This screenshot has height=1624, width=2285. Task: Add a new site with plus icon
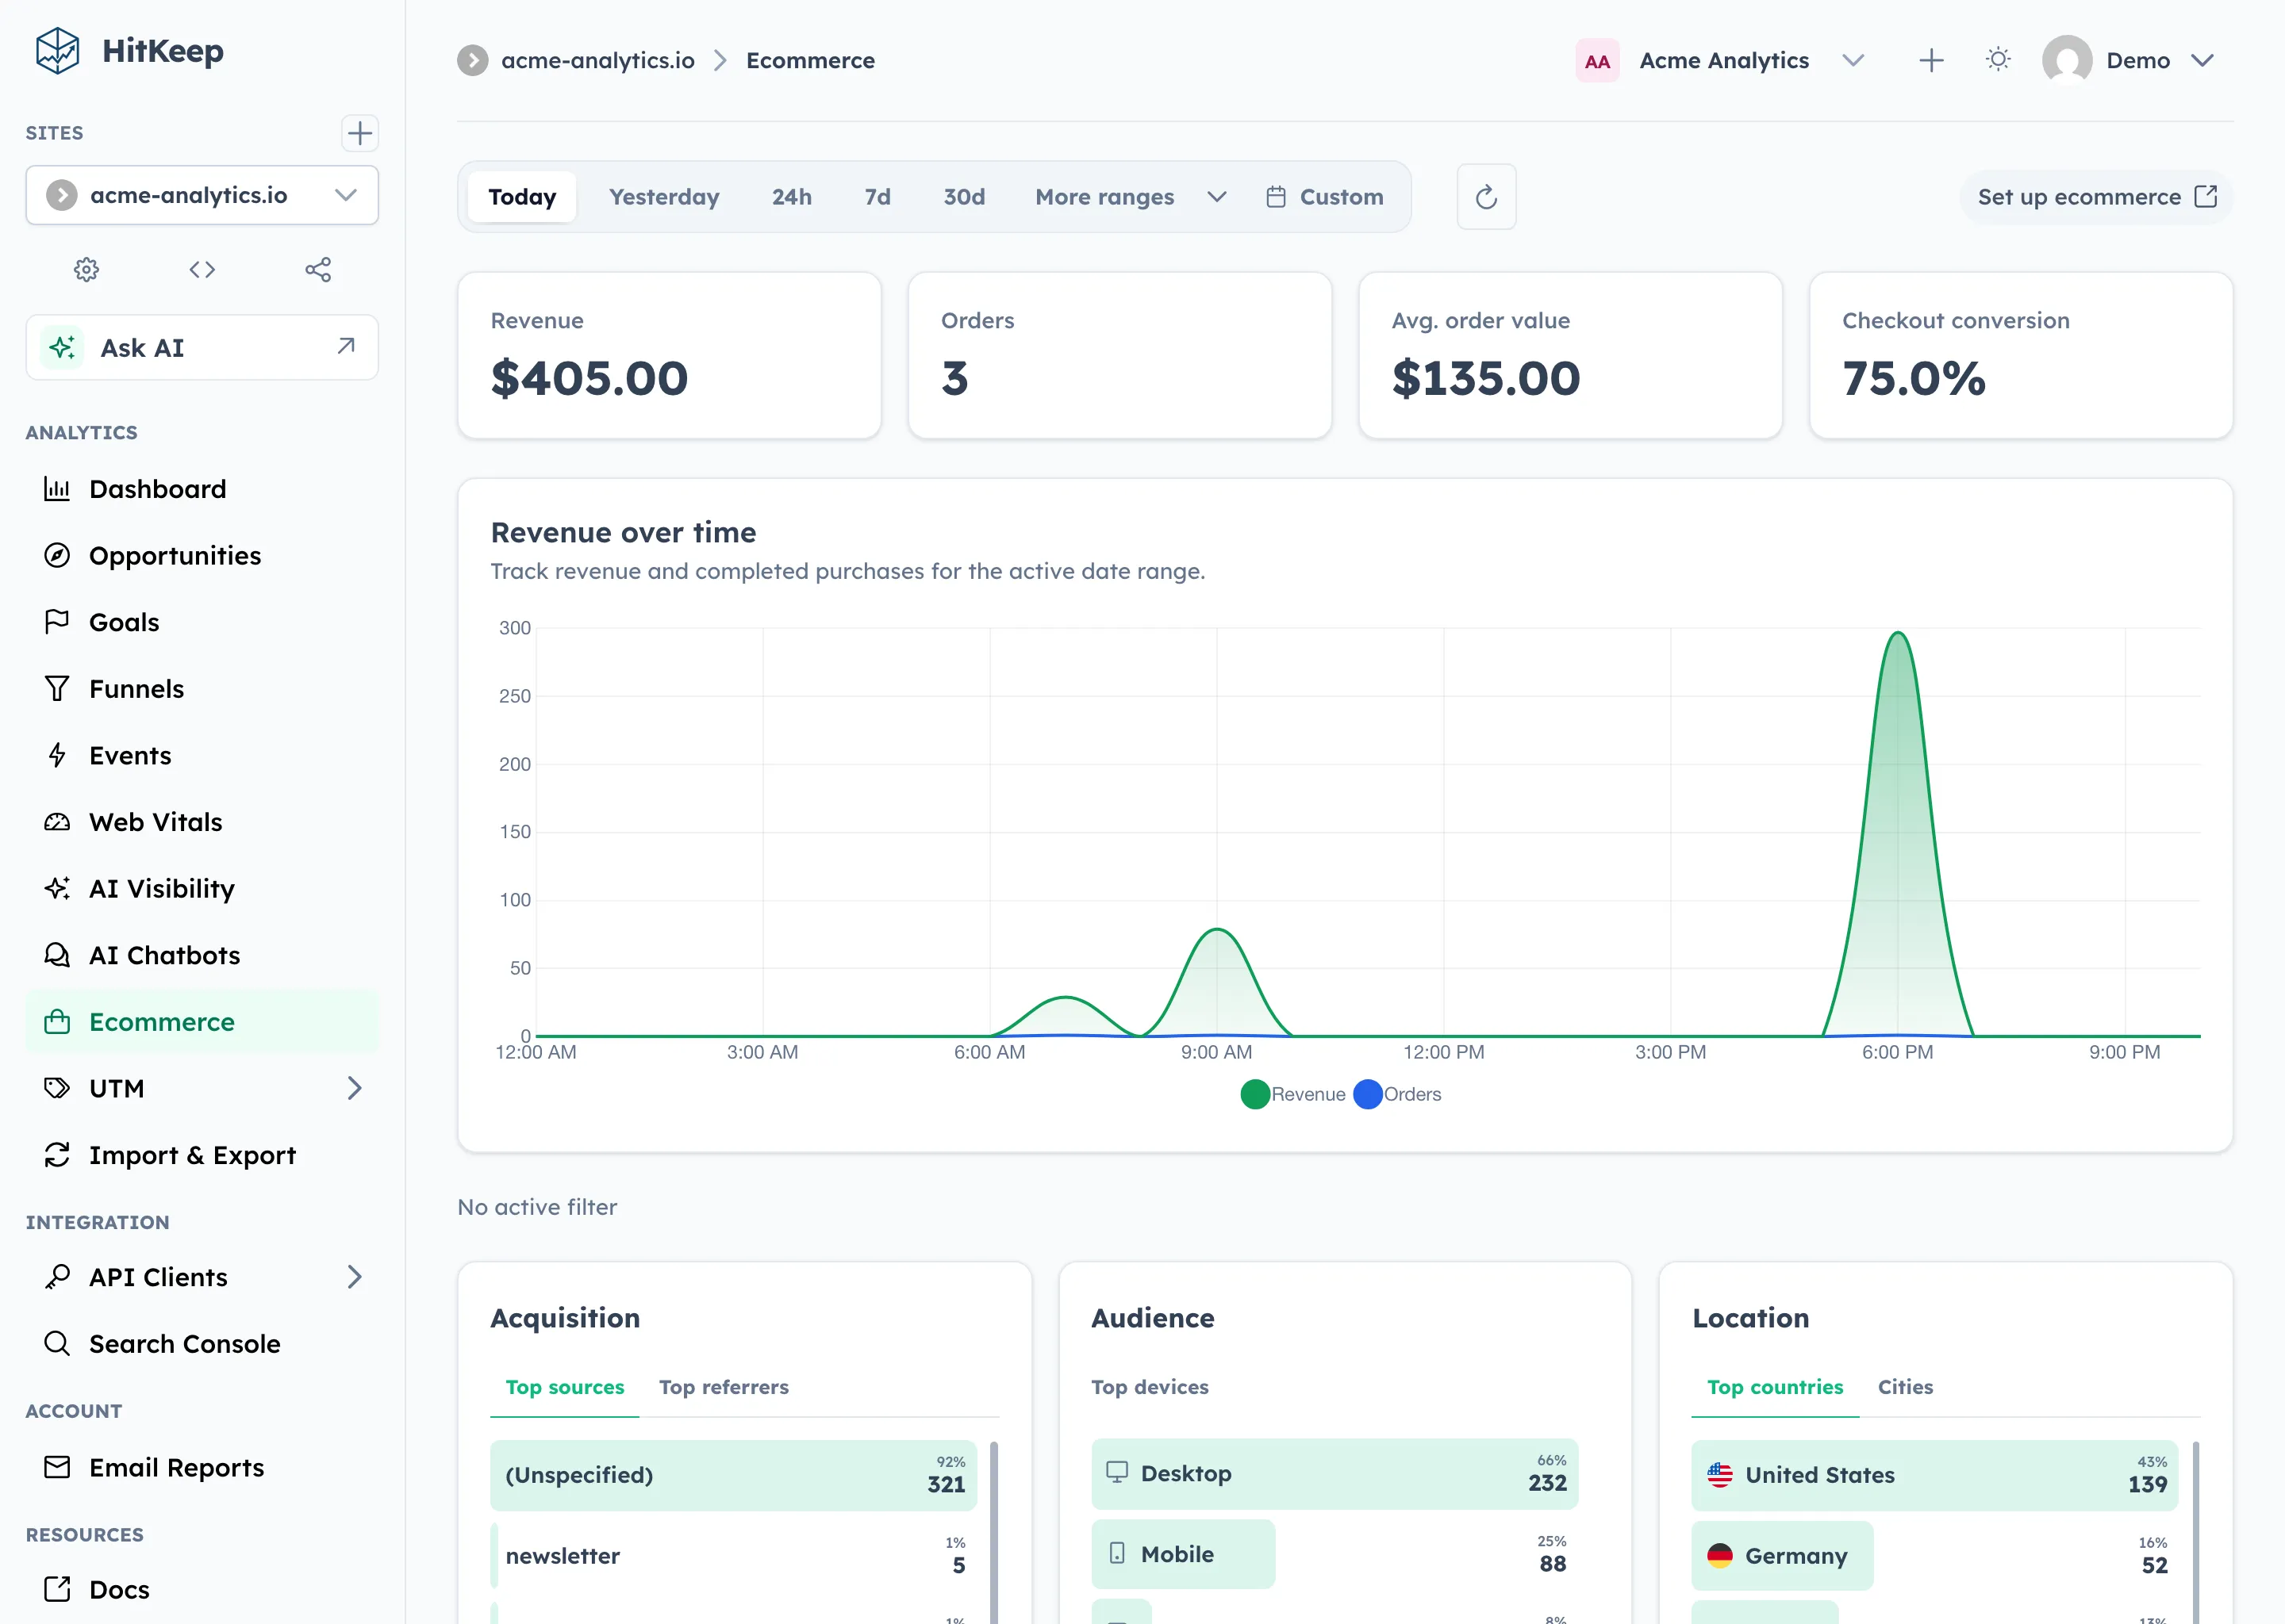359,133
